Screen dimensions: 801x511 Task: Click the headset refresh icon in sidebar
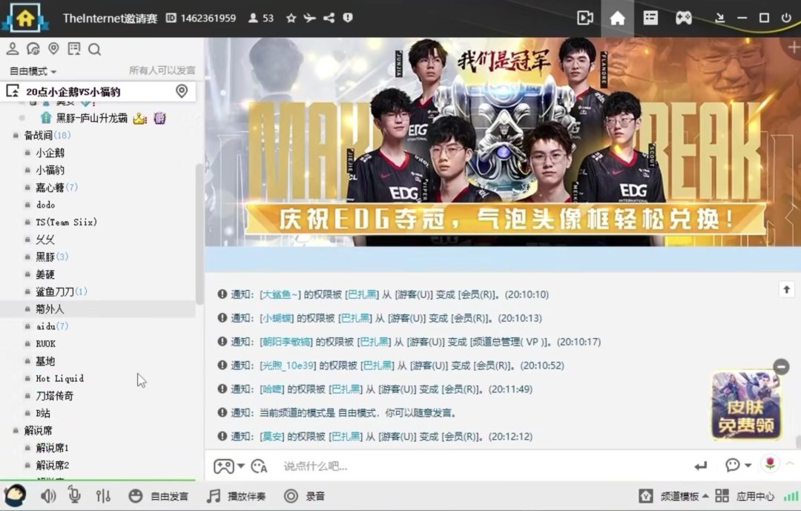coord(33,49)
